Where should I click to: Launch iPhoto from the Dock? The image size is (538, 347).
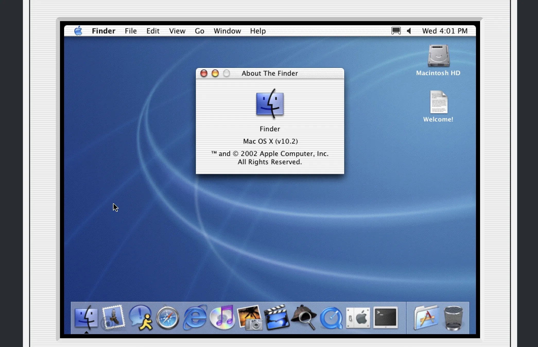(x=250, y=318)
